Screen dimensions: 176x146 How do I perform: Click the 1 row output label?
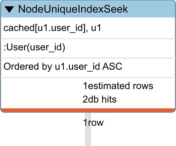click(93, 123)
